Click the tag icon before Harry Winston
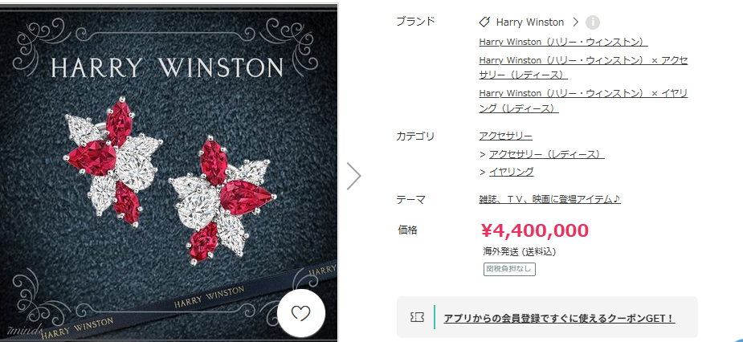 [x=484, y=22]
